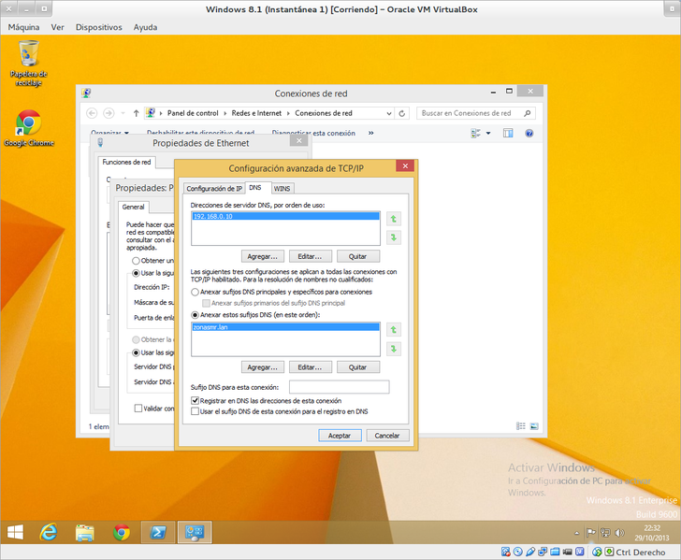Switch to details view at the window's bottom right

pyautogui.click(x=521, y=426)
